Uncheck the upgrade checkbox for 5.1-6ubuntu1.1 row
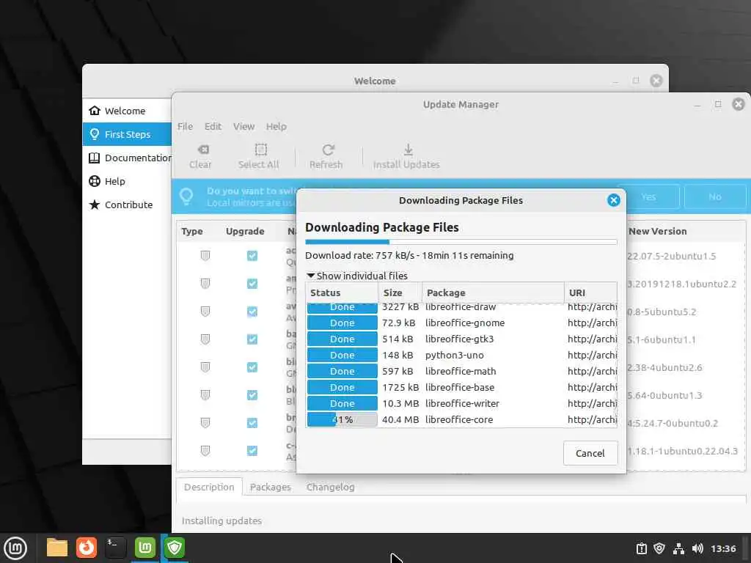This screenshot has width=751, height=563. [252, 339]
